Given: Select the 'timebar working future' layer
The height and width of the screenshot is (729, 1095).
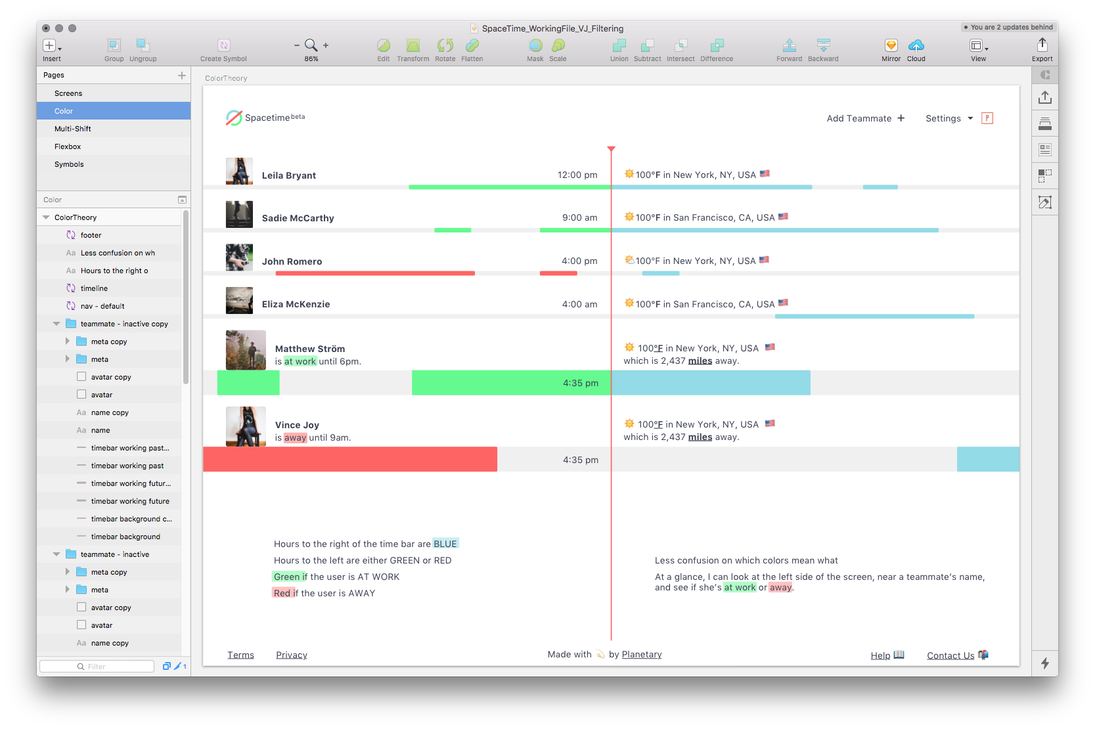Looking at the screenshot, I should point(109,501).
